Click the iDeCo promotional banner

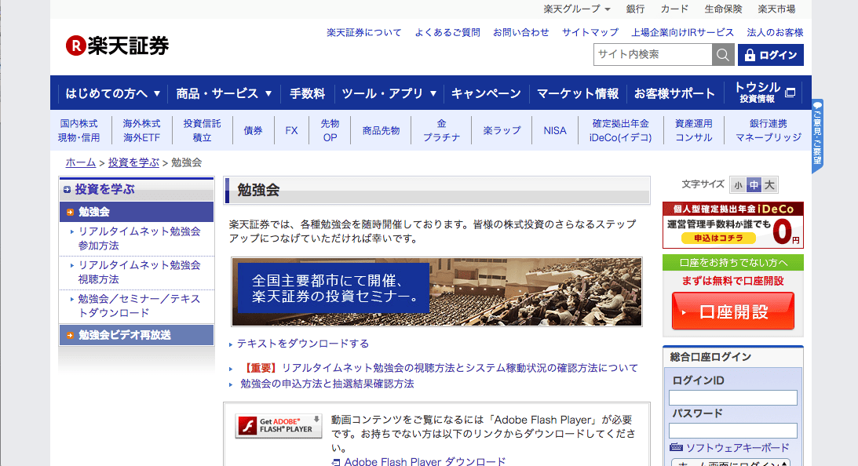coord(733,225)
